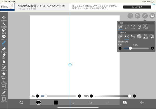This screenshot has width=156, height=109.
Task: Tap the three-dot multitasking indicator
Action: coord(78,2)
